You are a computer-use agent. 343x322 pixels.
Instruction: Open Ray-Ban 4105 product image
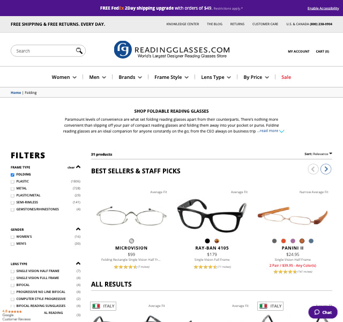pos(212,216)
